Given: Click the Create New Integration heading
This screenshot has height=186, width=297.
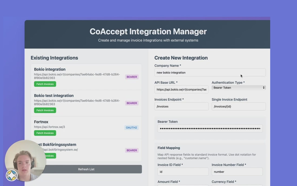Looking at the screenshot, I should click(181, 58).
